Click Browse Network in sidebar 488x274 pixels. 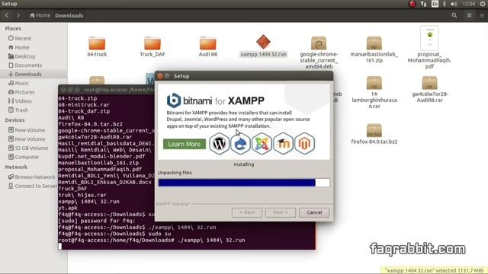click(x=31, y=177)
